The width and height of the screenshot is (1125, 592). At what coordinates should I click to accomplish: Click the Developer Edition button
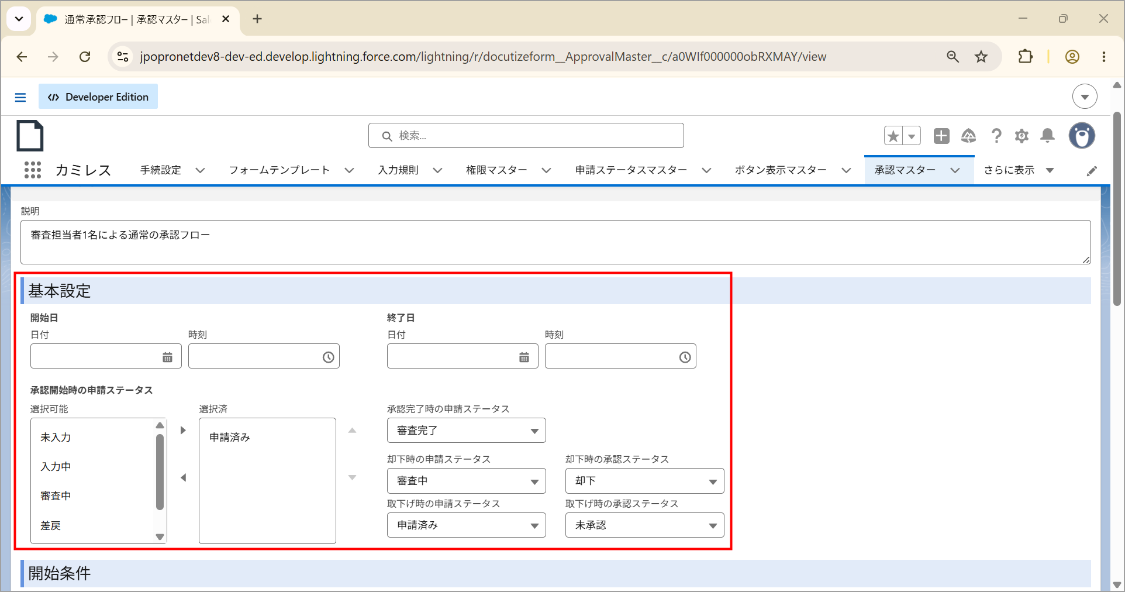(98, 97)
